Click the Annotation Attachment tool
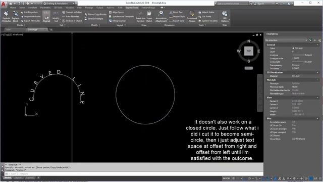Viewport: 323px width, 182px height. 161,17
